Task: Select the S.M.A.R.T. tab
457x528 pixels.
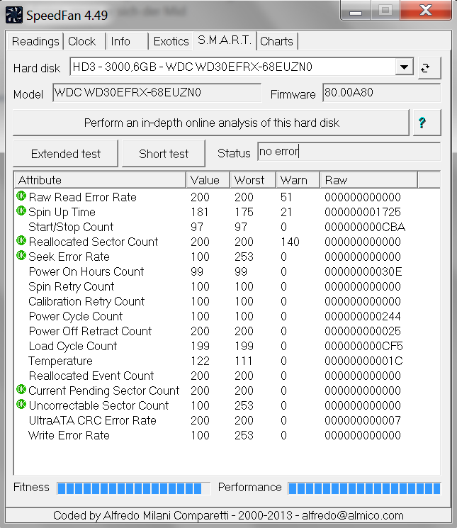Action: point(225,40)
